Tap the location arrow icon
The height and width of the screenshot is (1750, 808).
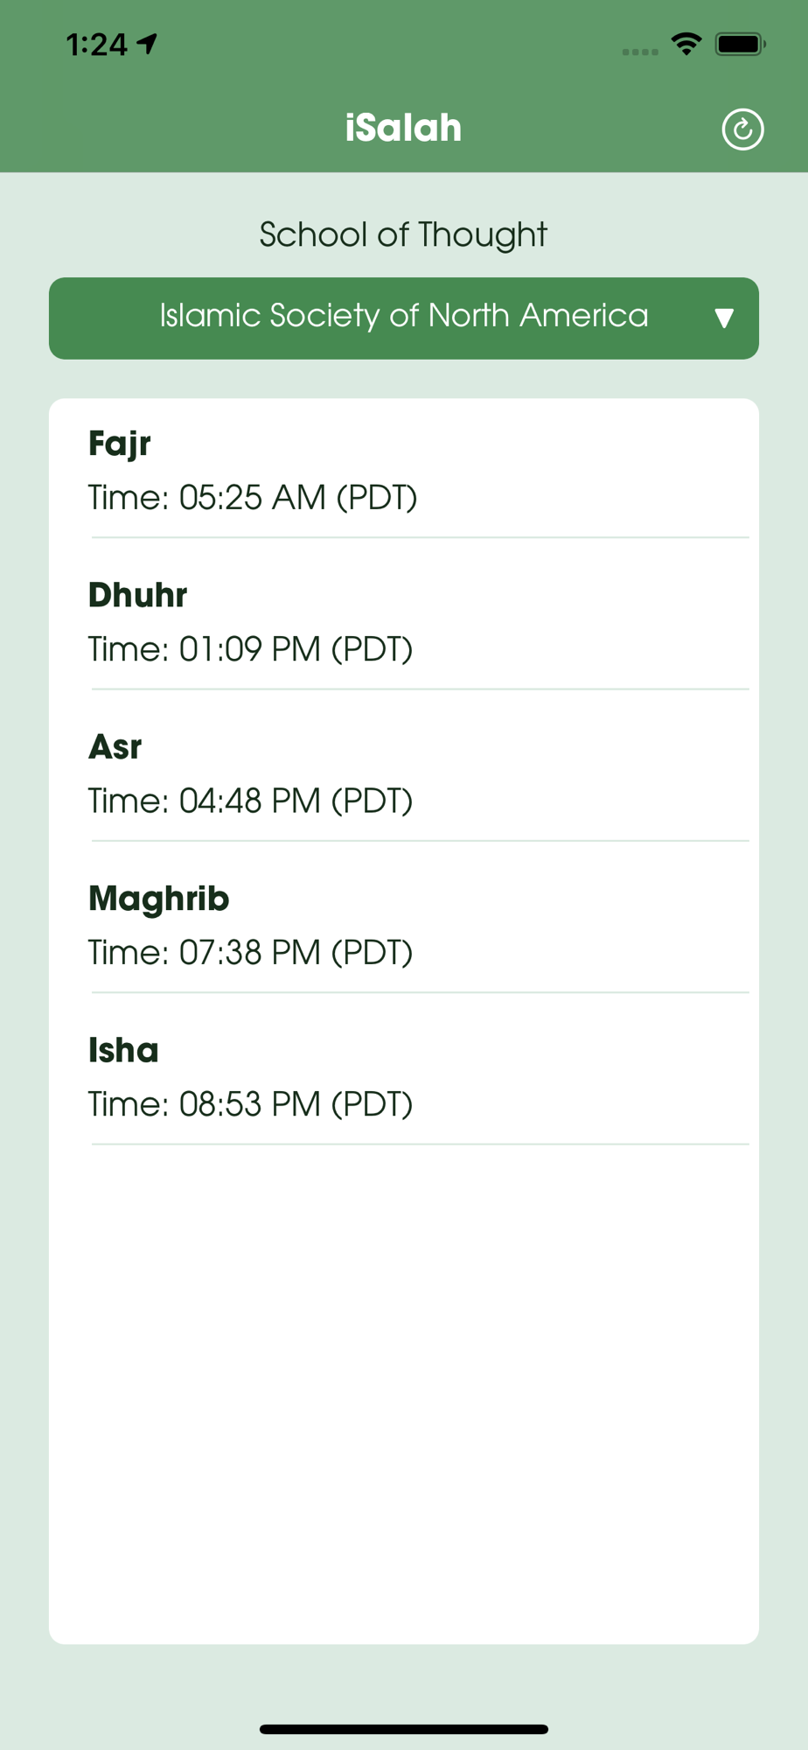147,44
